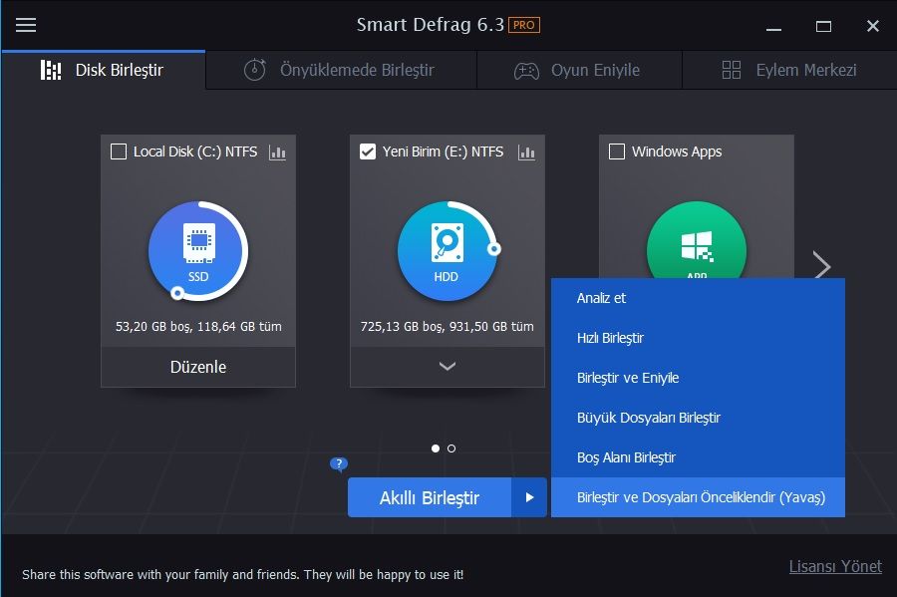Open the Önyüklemede Birleştir tab
897x597 pixels.
(341, 70)
